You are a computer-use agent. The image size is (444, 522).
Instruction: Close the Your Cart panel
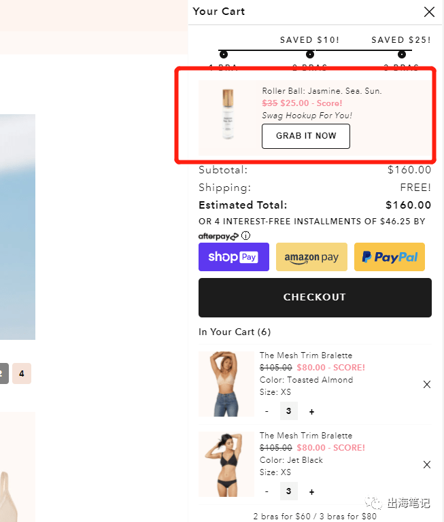pyautogui.click(x=429, y=12)
